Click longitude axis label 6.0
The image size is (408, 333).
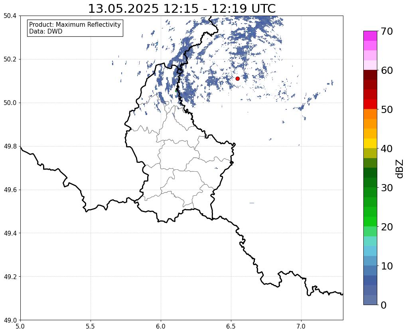tap(161, 326)
